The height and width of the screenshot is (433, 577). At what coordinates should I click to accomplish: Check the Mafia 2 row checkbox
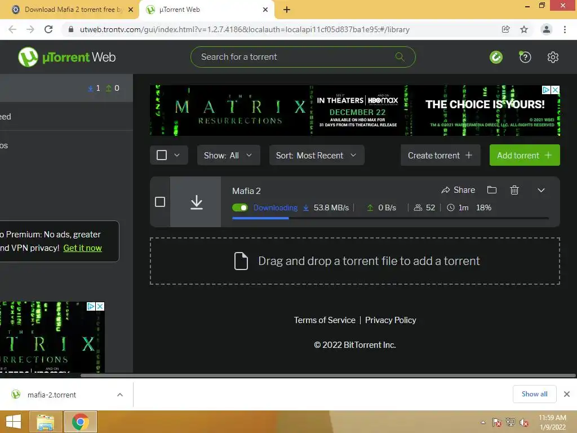(x=160, y=202)
